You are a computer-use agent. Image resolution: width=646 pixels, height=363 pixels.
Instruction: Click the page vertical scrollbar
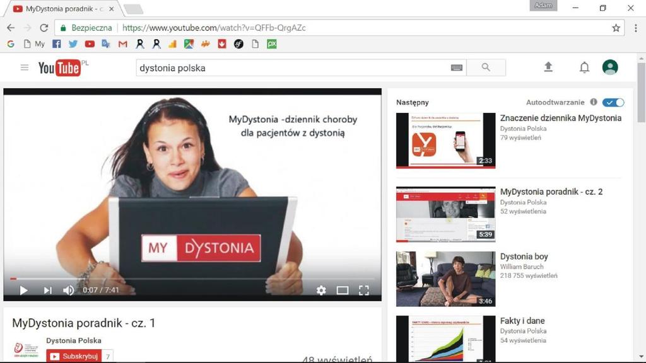click(641, 93)
